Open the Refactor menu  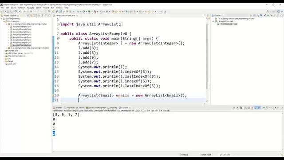(x=22, y=8)
